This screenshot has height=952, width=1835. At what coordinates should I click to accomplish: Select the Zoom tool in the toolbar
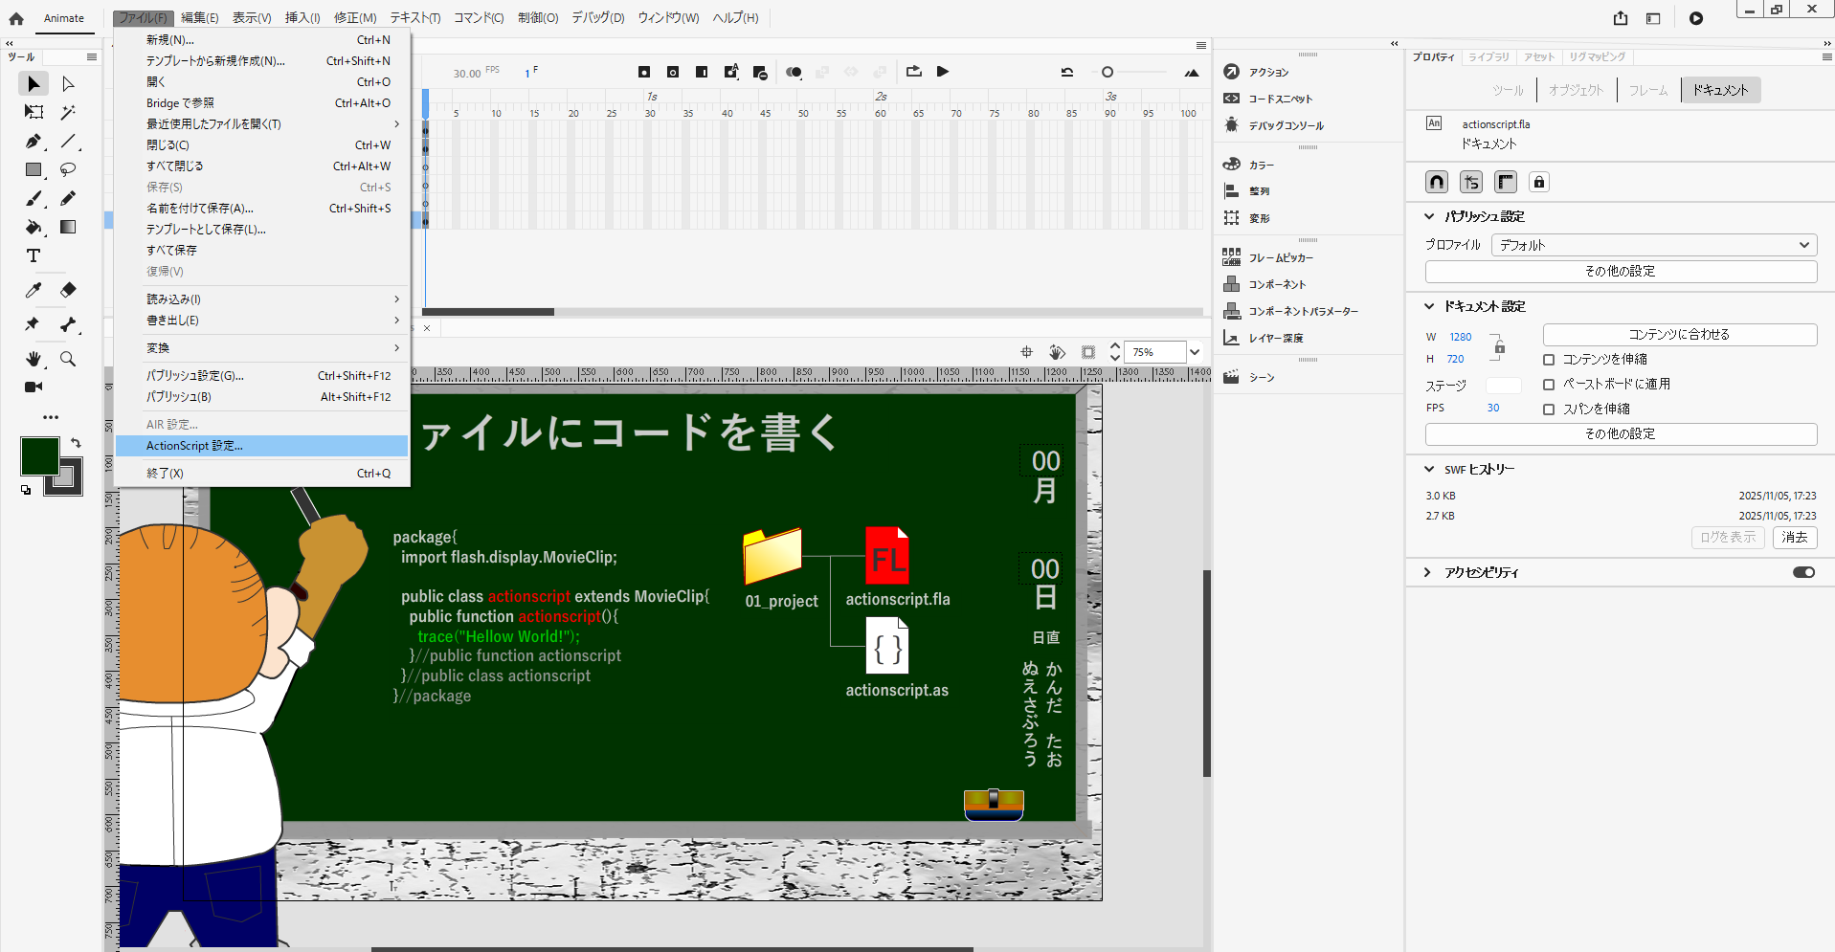[68, 360]
